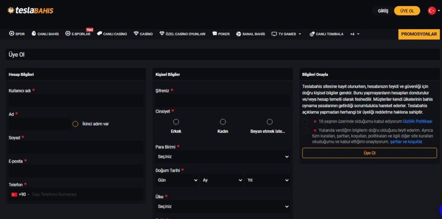
Task: Click the monitor icon beside TV GAMES
Action: click(x=274, y=34)
